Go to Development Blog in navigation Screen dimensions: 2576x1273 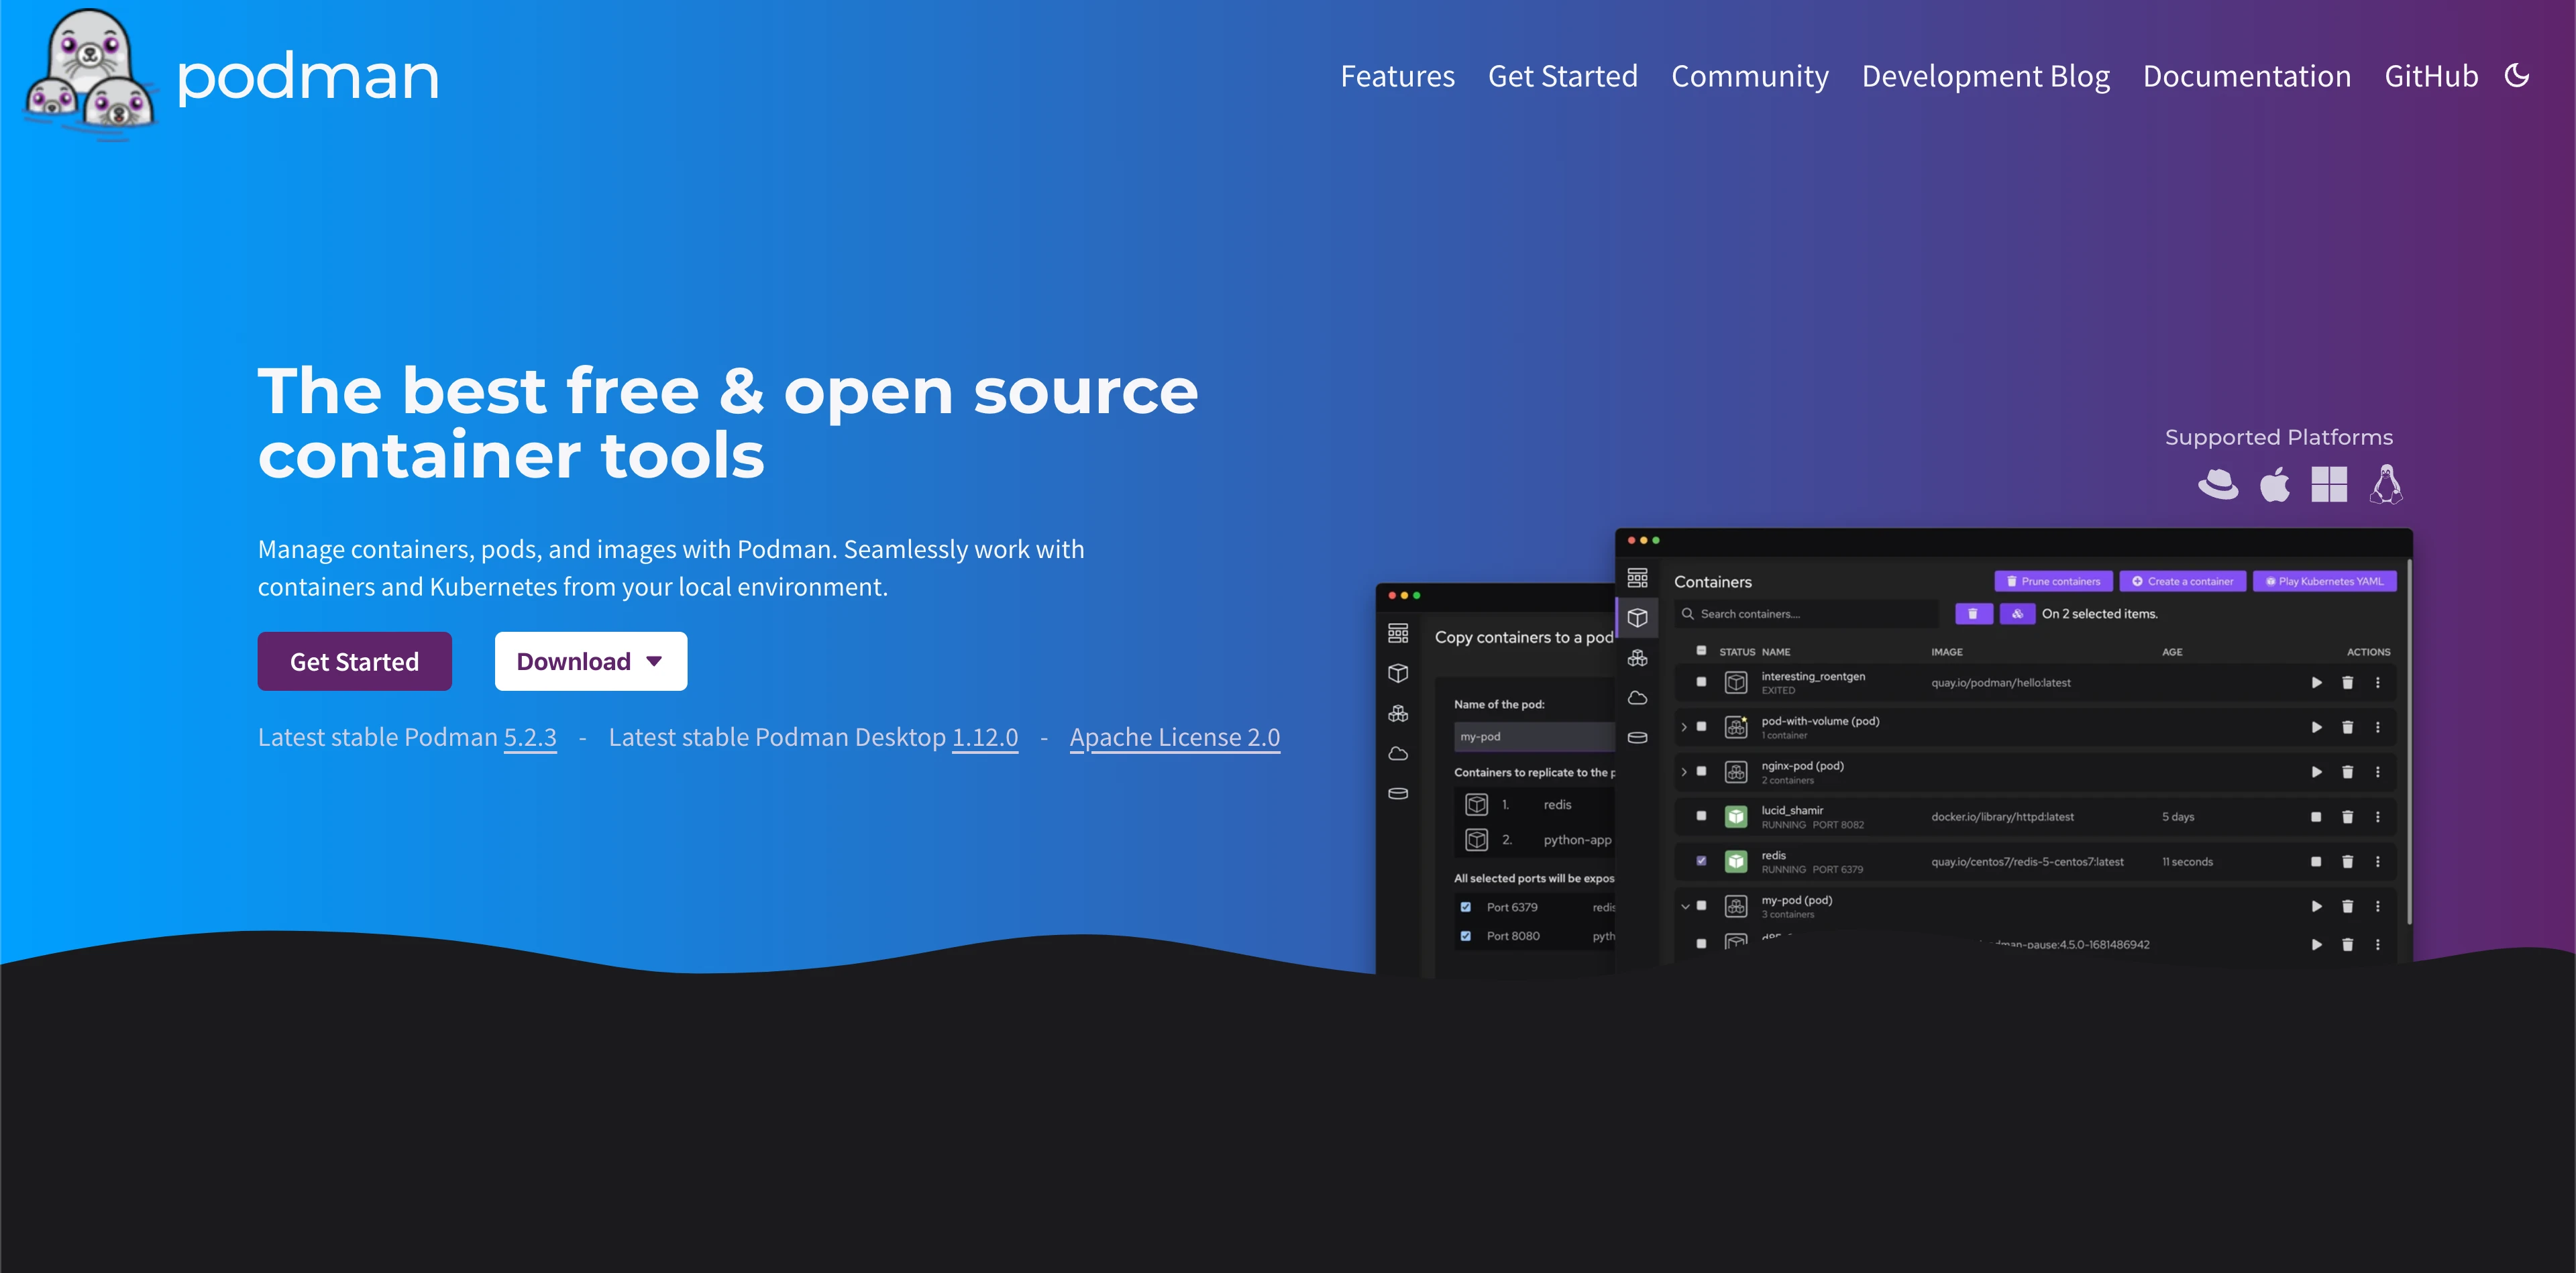pos(1985,76)
